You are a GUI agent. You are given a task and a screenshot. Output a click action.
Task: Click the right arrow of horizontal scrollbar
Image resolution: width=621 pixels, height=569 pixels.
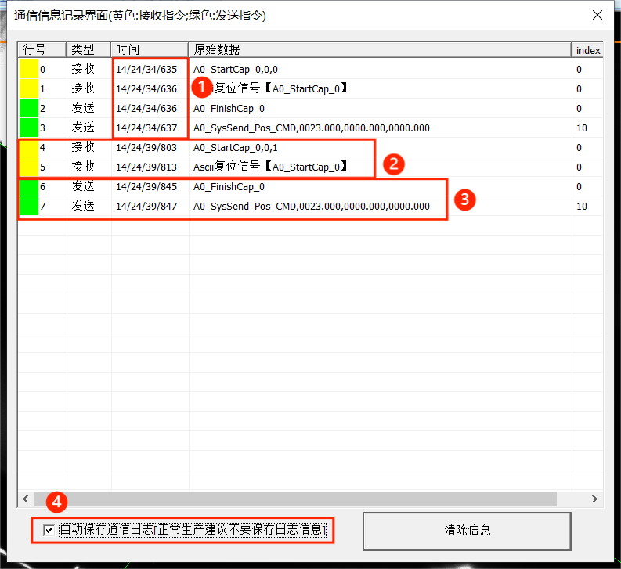click(595, 499)
